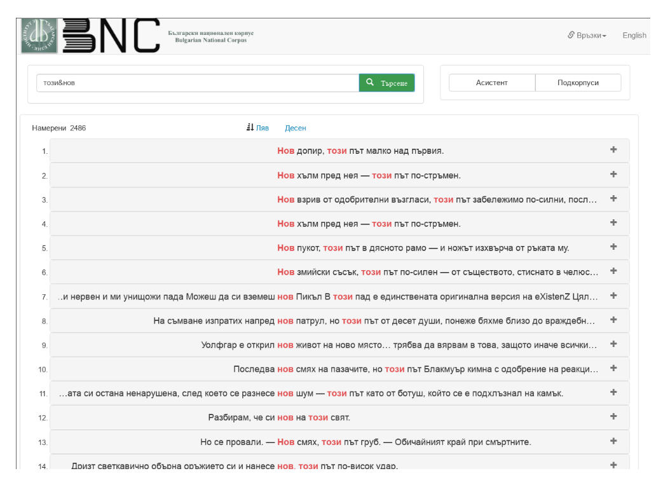Click the chain icon beside Връзки

(571, 35)
